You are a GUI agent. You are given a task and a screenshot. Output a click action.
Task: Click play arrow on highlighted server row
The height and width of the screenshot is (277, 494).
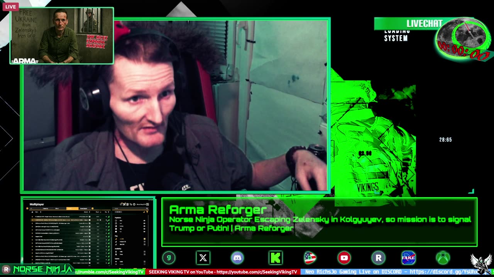(100, 220)
